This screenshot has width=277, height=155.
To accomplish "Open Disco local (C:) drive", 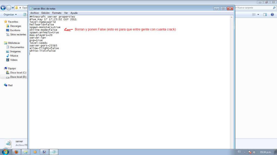I will point(18,73).
